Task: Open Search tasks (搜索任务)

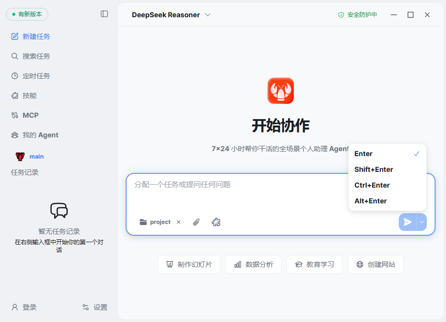Action: tap(31, 56)
